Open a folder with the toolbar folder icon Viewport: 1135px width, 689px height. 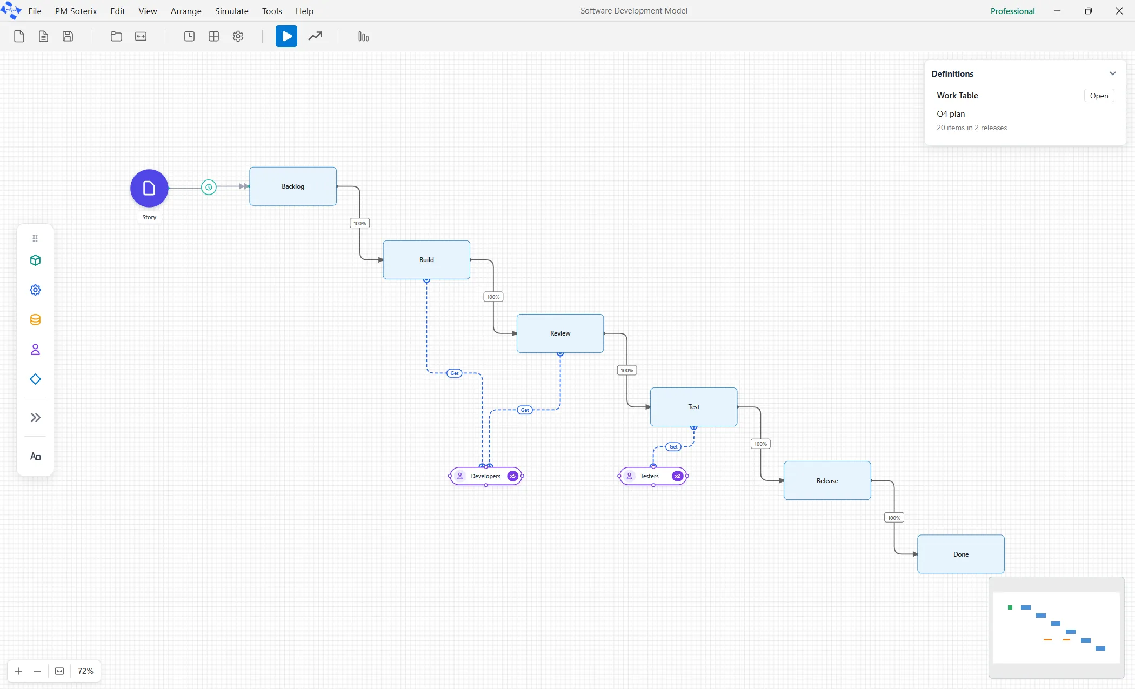point(116,36)
